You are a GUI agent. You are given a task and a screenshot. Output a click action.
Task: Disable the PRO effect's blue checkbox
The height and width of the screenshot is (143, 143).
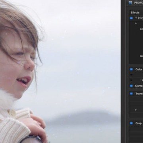[x=131, y=18]
